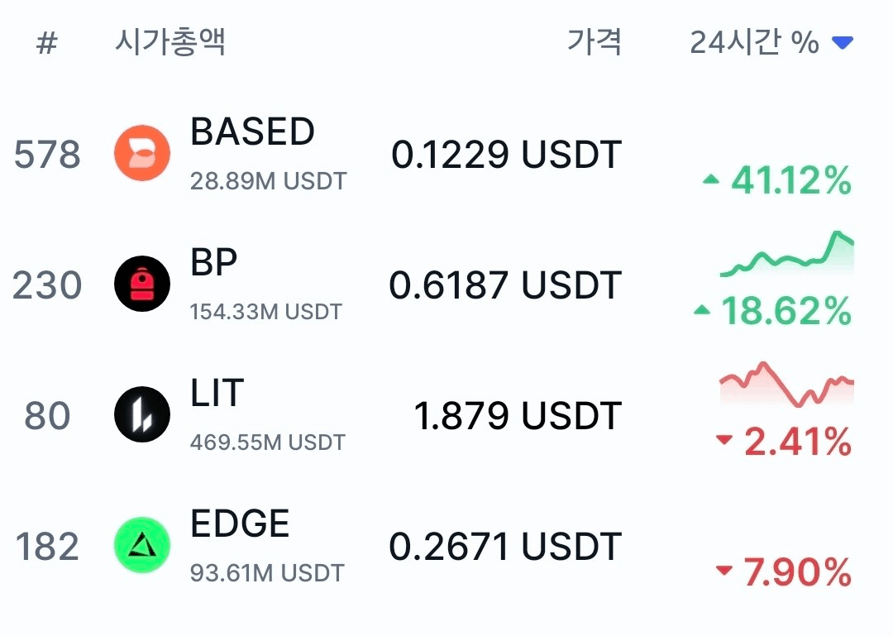Tap the red down arrow beside 7.90%
This screenshot has width=893, height=636.
tap(723, 569)
